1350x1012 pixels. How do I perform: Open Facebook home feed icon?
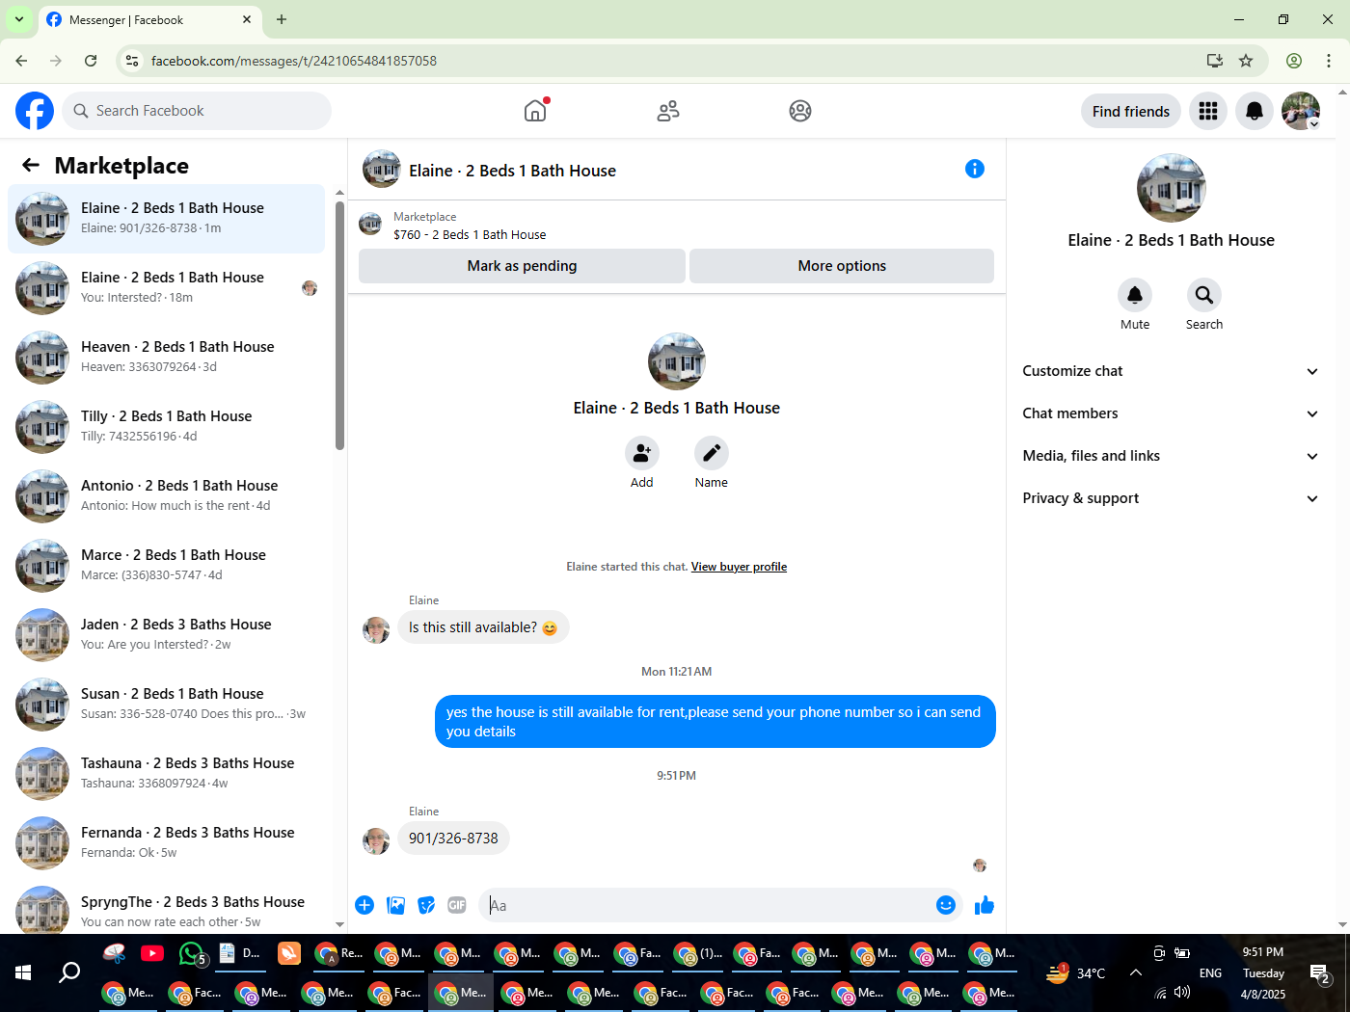tap(535, 111)
